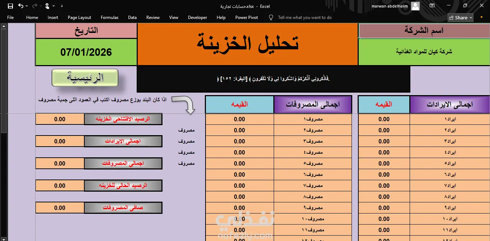Image resolution: width=490 pixels, height=241 pixels.
Task: Switch to the Power Pivot tab
Action: tap(246, 18)
